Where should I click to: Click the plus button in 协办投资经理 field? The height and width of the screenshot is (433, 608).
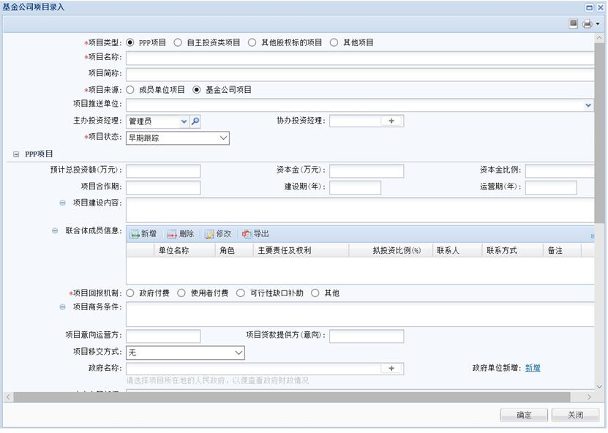click(391, 121)
